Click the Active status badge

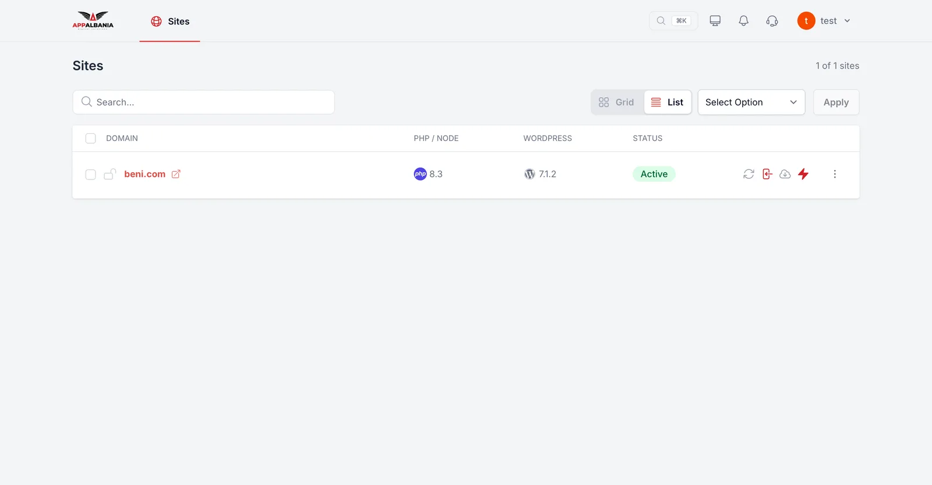coord(654,174)
